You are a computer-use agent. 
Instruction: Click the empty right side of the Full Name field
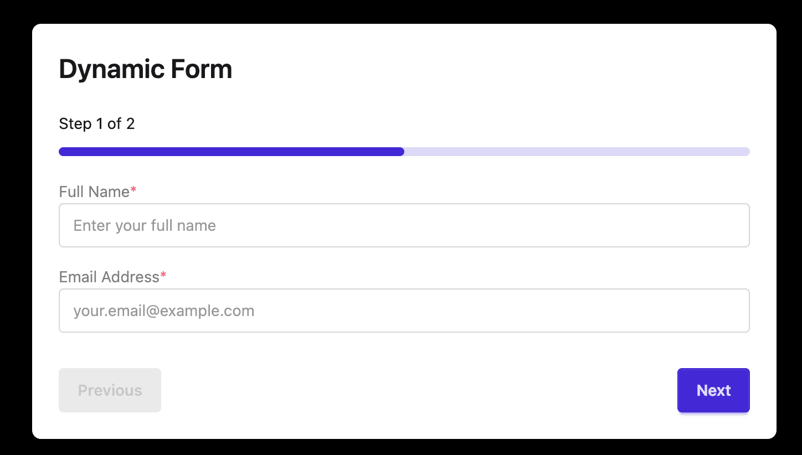click(665, 225)
